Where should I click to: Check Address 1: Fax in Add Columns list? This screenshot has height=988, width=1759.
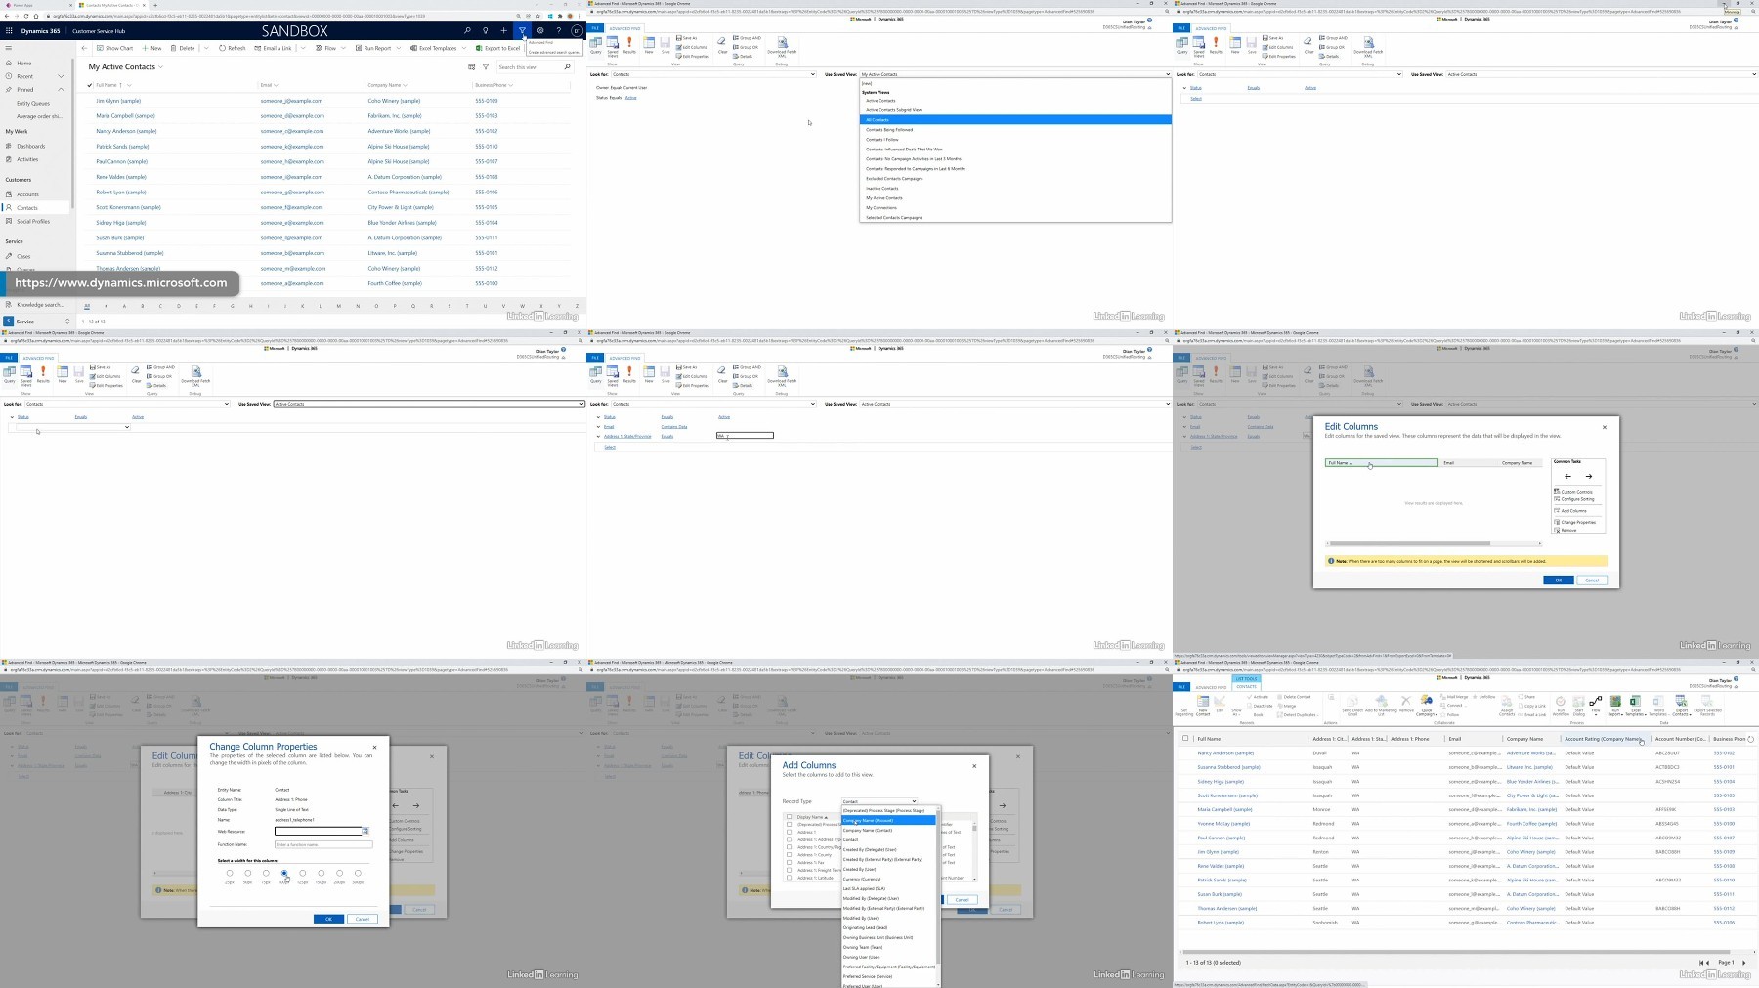[790, 862]
